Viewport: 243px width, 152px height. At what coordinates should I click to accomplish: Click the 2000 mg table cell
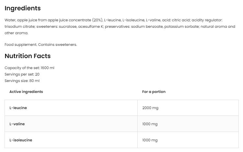click(150, 108)
